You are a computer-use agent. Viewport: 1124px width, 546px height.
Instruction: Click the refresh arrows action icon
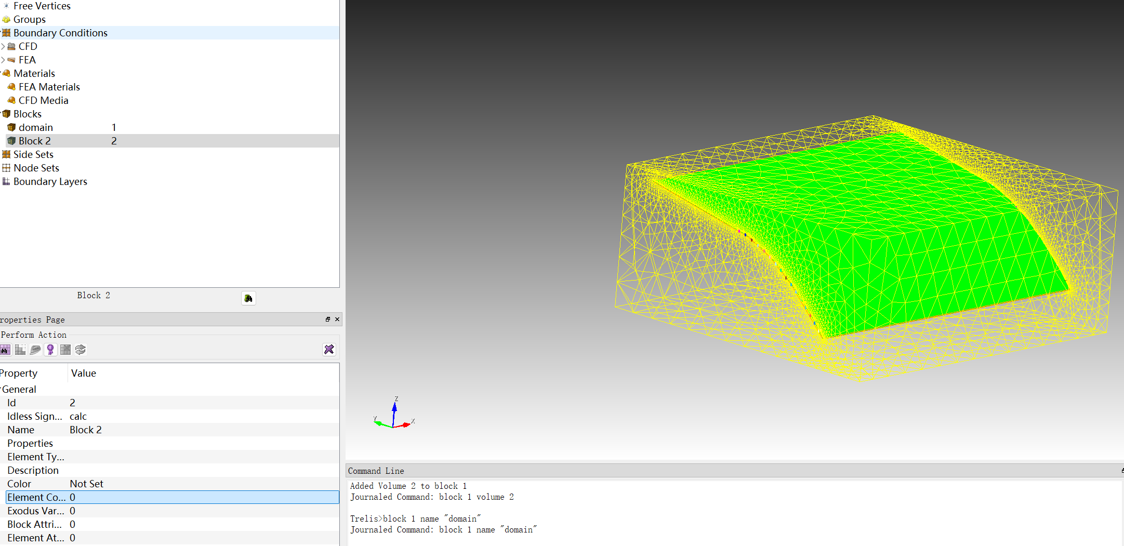[x=81, y=350]
